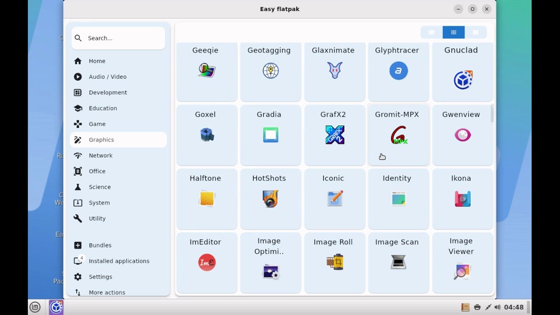Open the Geotagging globe icon
Image resolution: width=560 pixels, height=315 pixels.
click(x=271, y=70)
